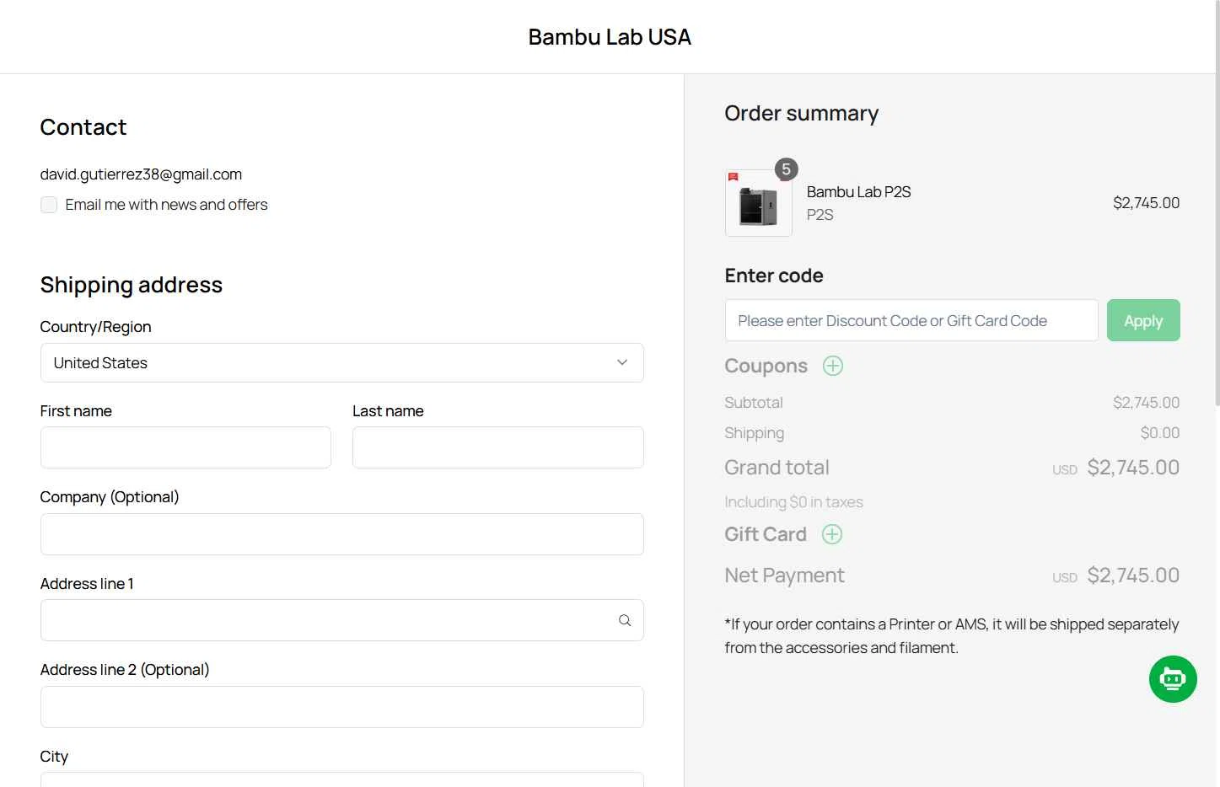Add a coupon with the plus icon
The width and height of the screenshot is (1220, 787).
833,366
